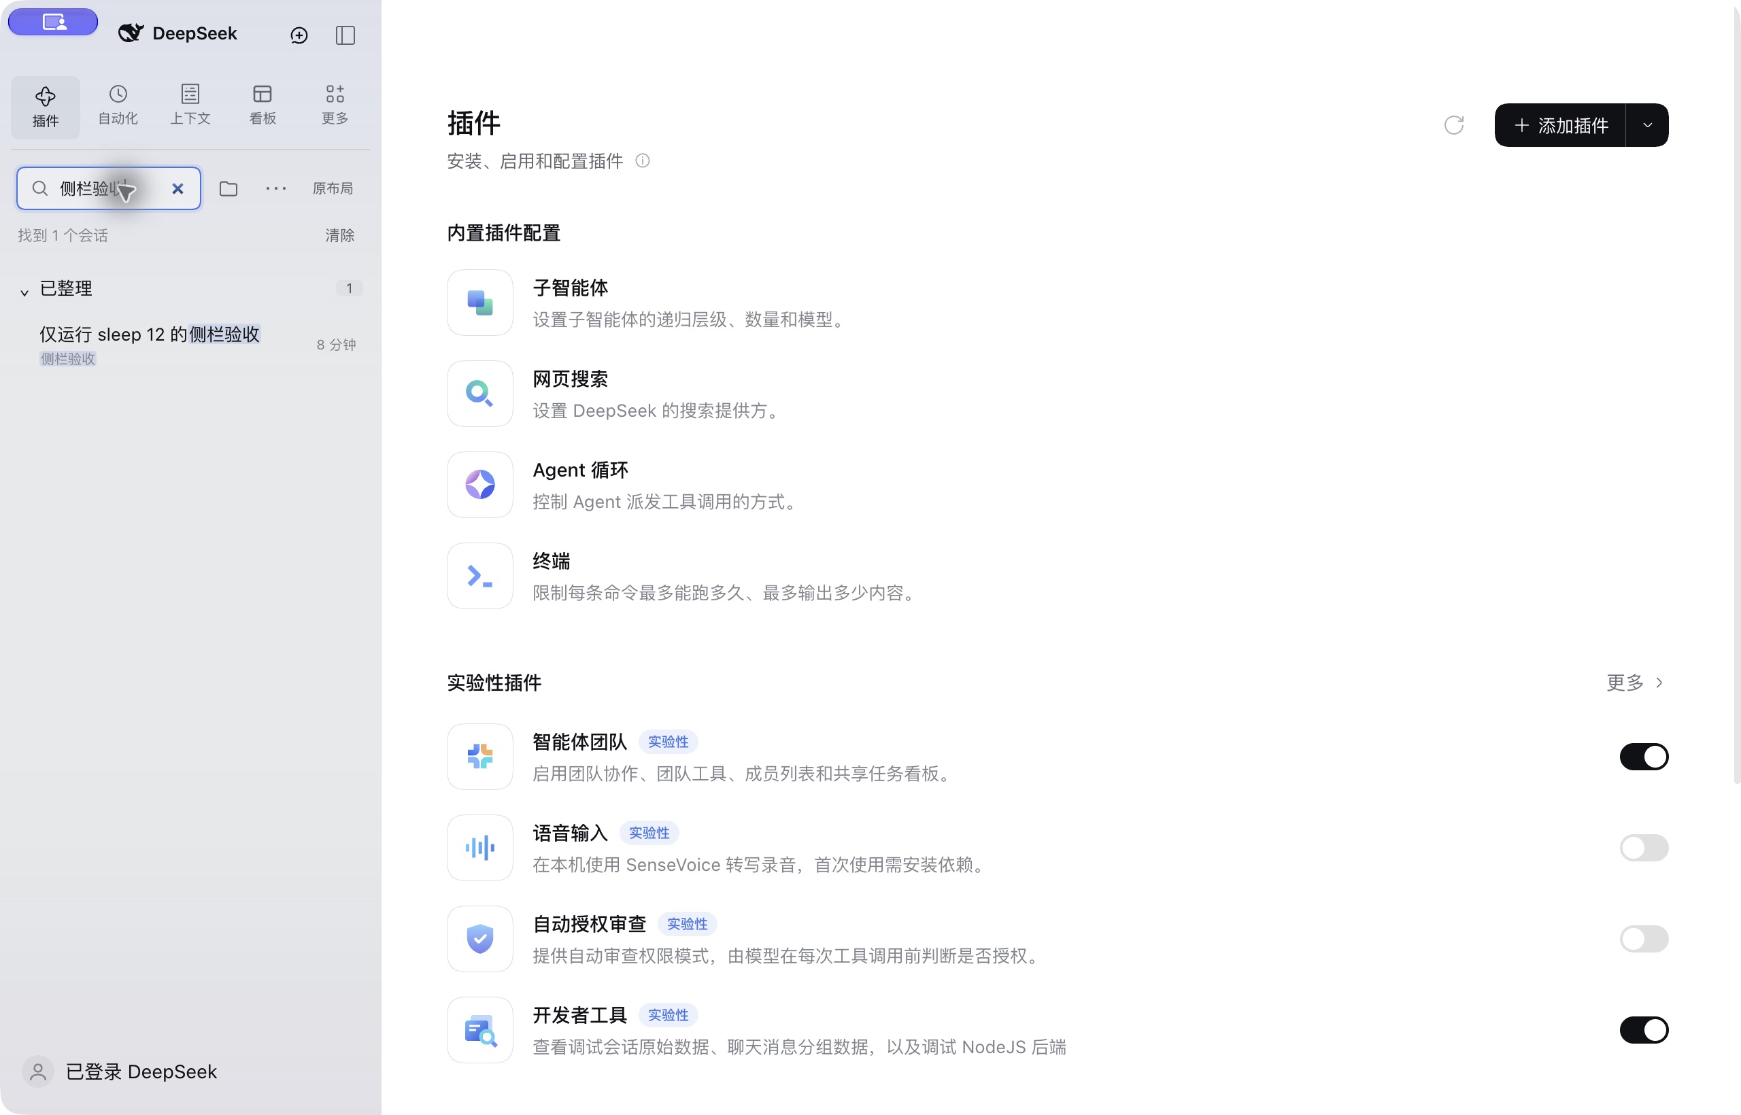Enable the 自动授权审查 toggle

[x=1644, y=939]
